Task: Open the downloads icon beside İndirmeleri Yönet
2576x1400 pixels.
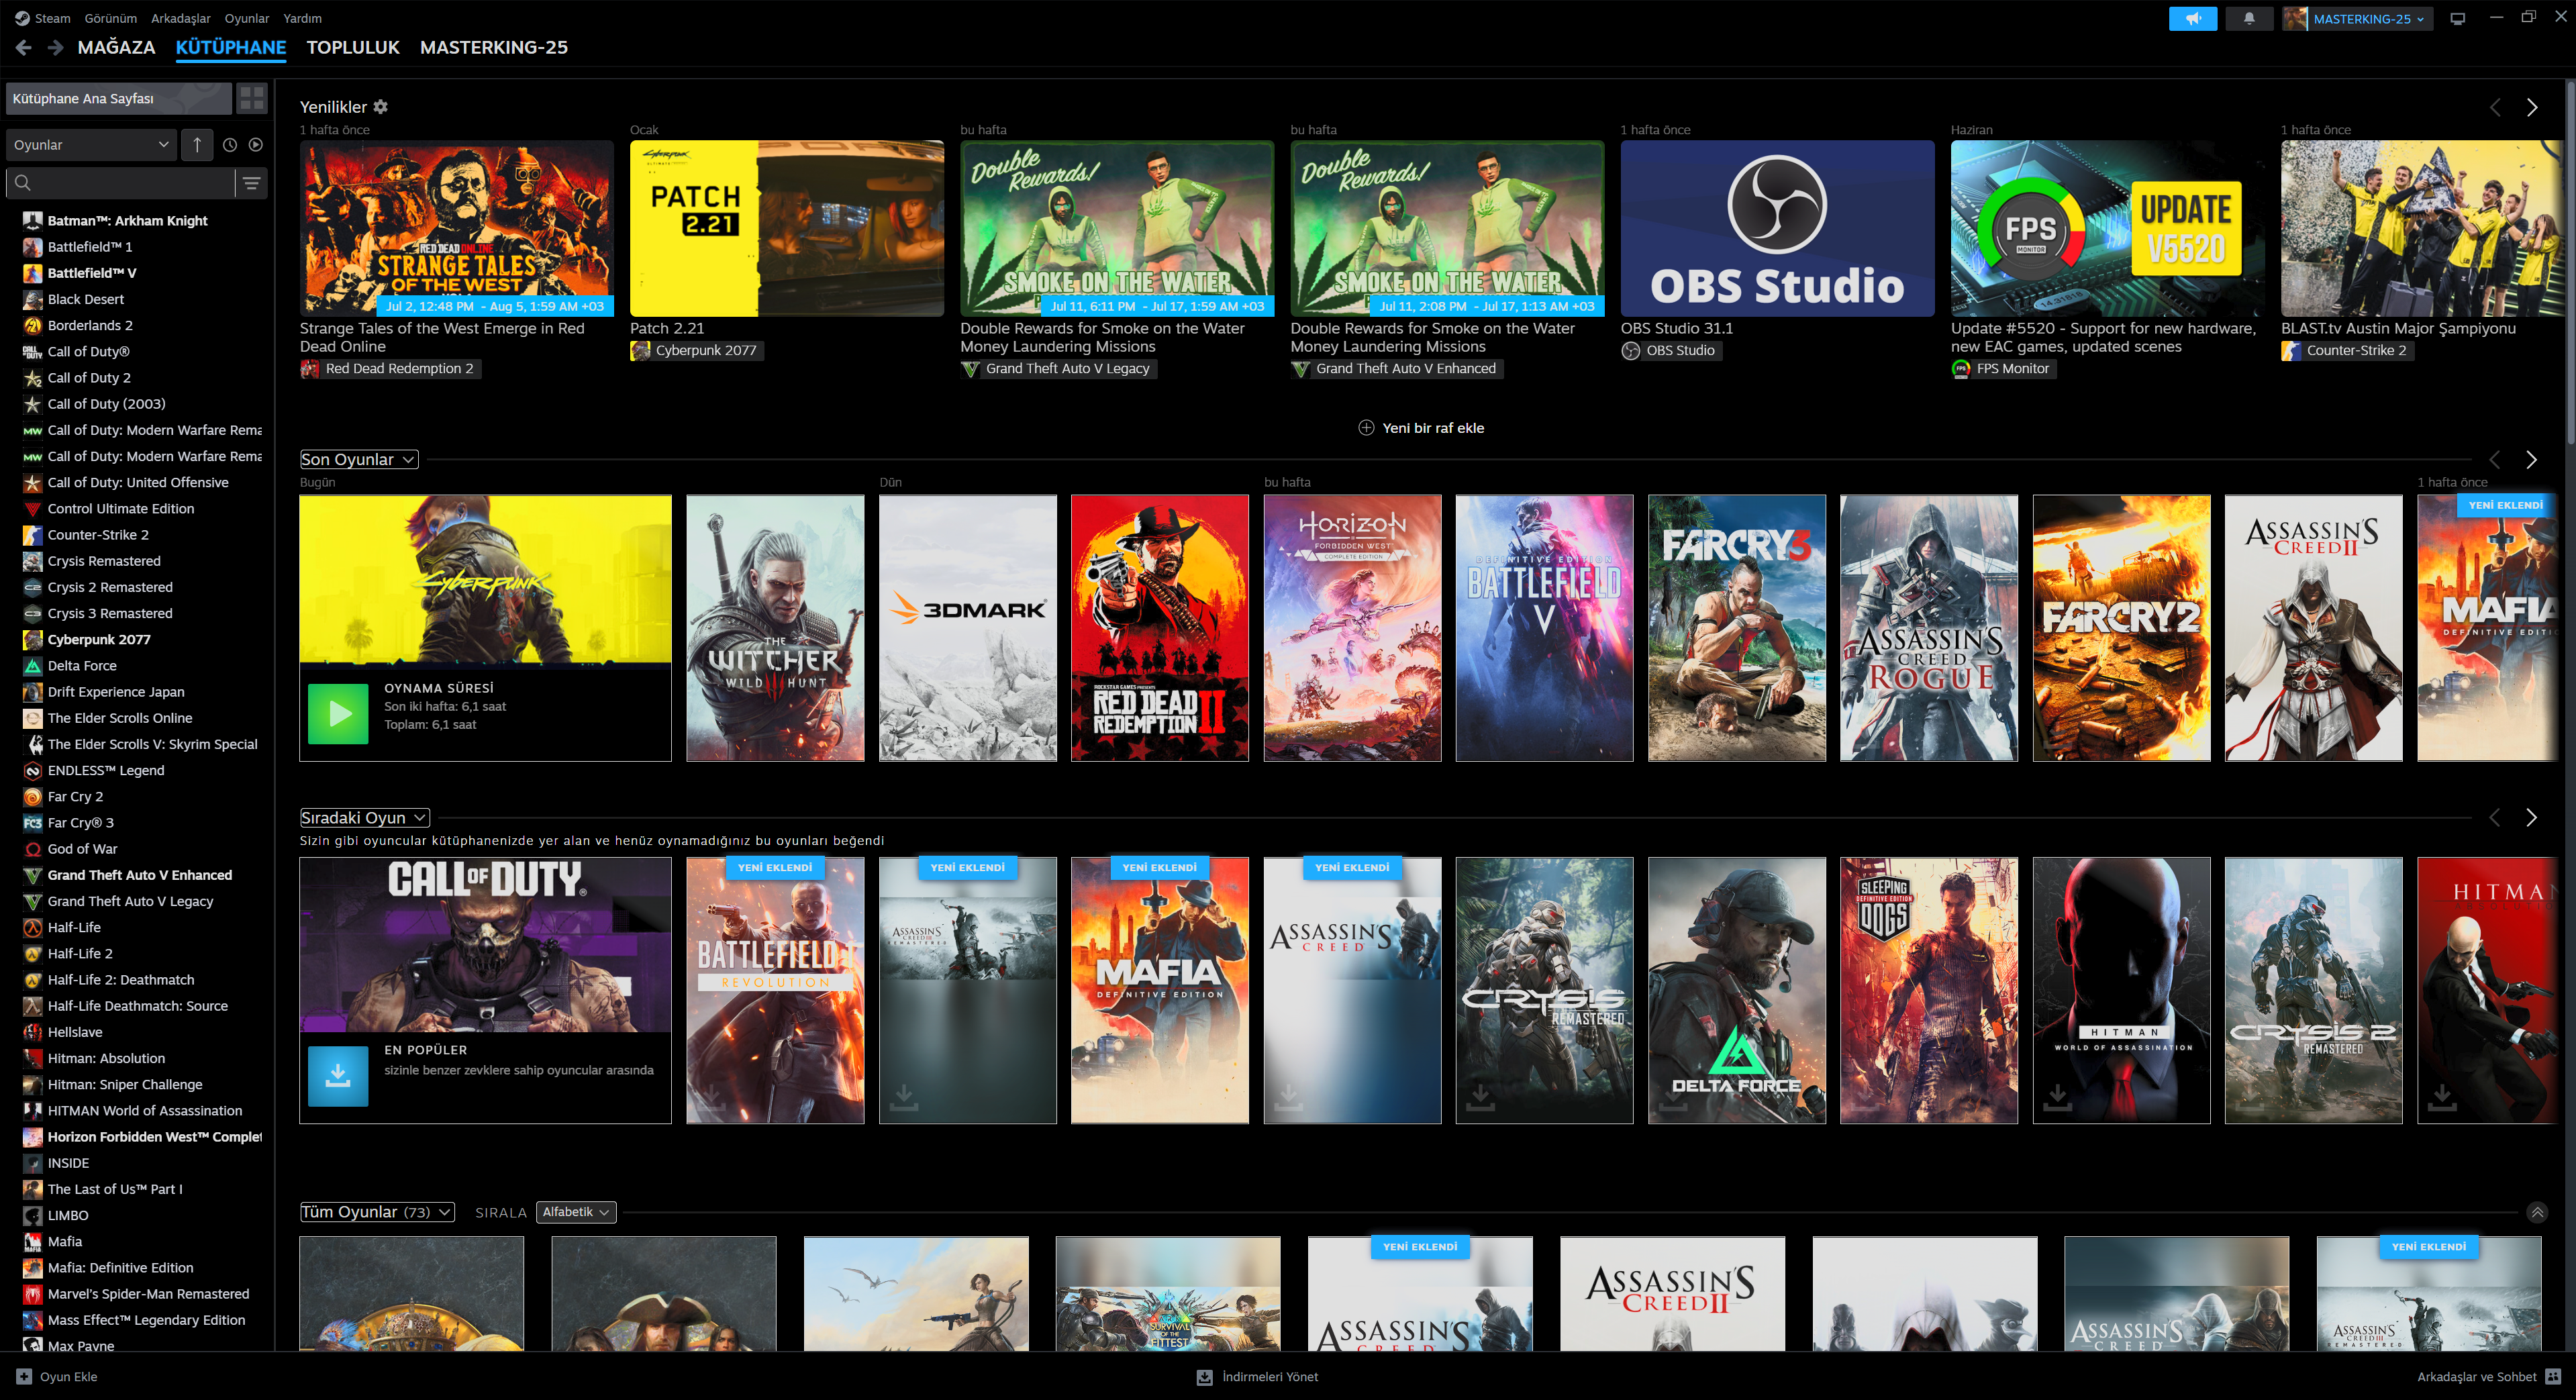Action: point(1205,1377)
